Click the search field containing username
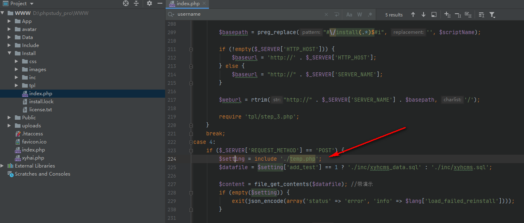Viewport: 524px width, 223px height. (x=249, y=14)
